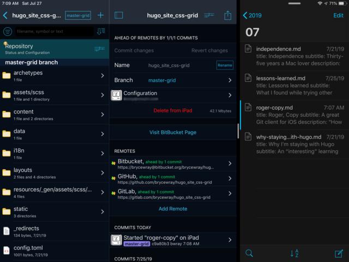The height and width of the screenshot is (262, 349).
Task: Check the battery status icon
Action: (342, 3)
